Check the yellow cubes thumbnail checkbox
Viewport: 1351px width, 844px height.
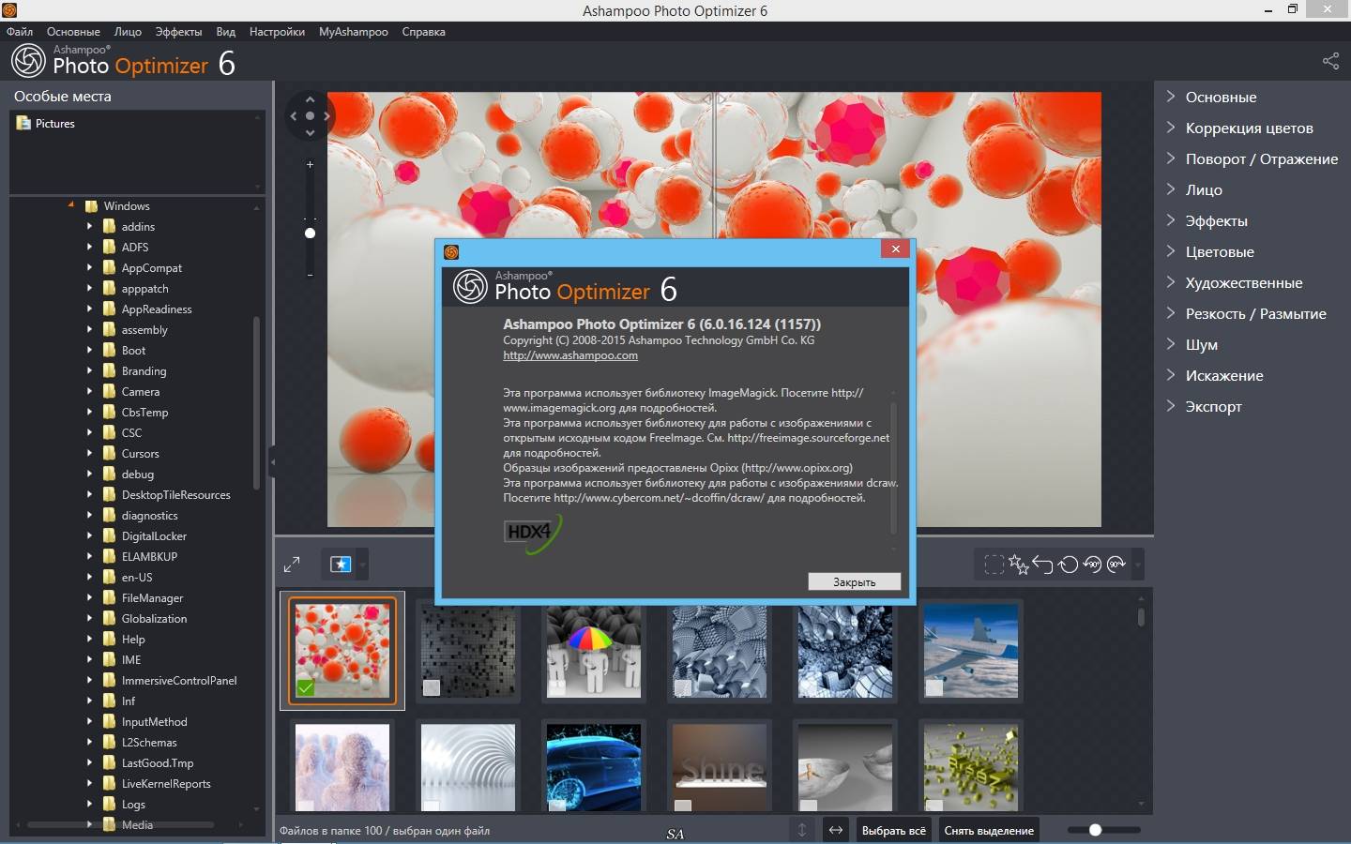pyautogui.click(x=934, y=806)
